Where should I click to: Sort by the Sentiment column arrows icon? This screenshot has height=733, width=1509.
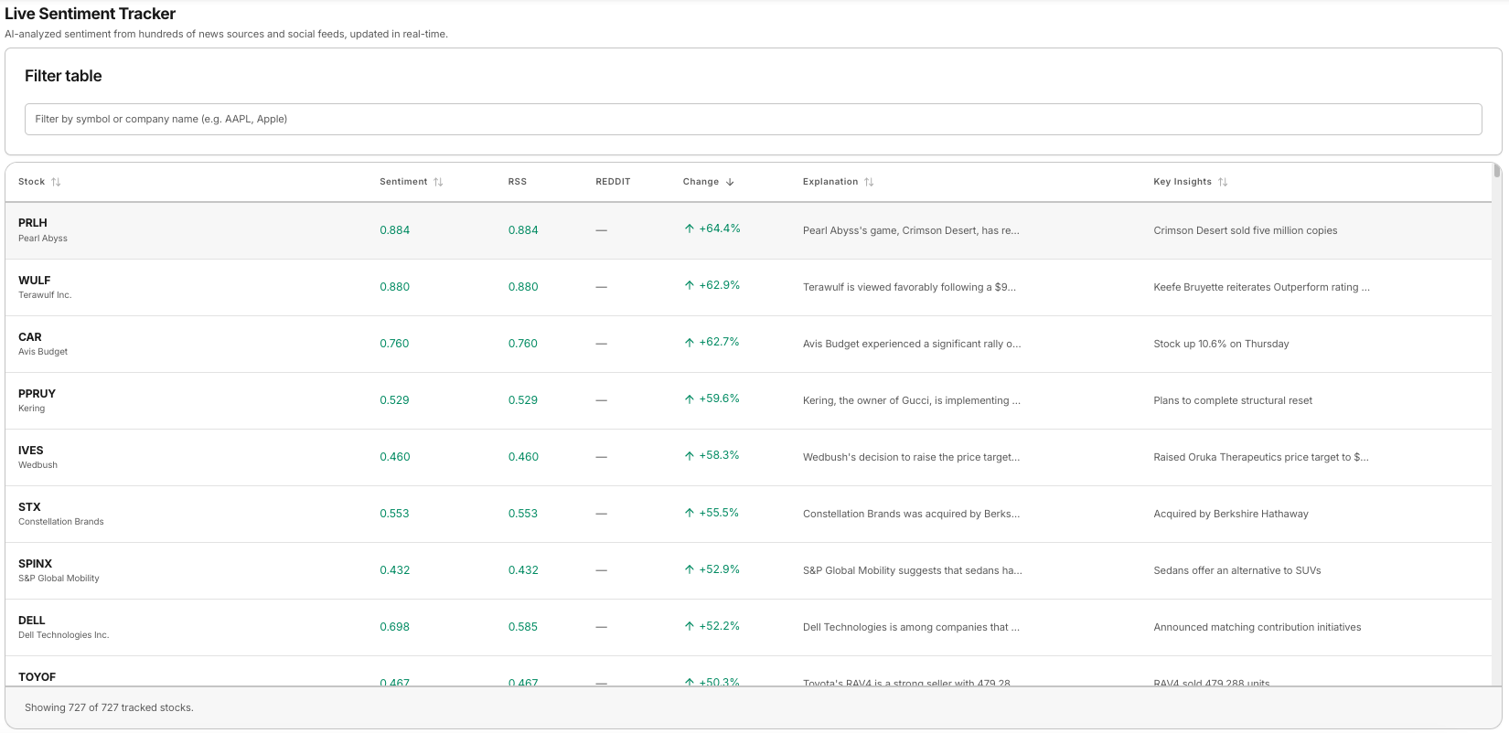coord(438,182)
